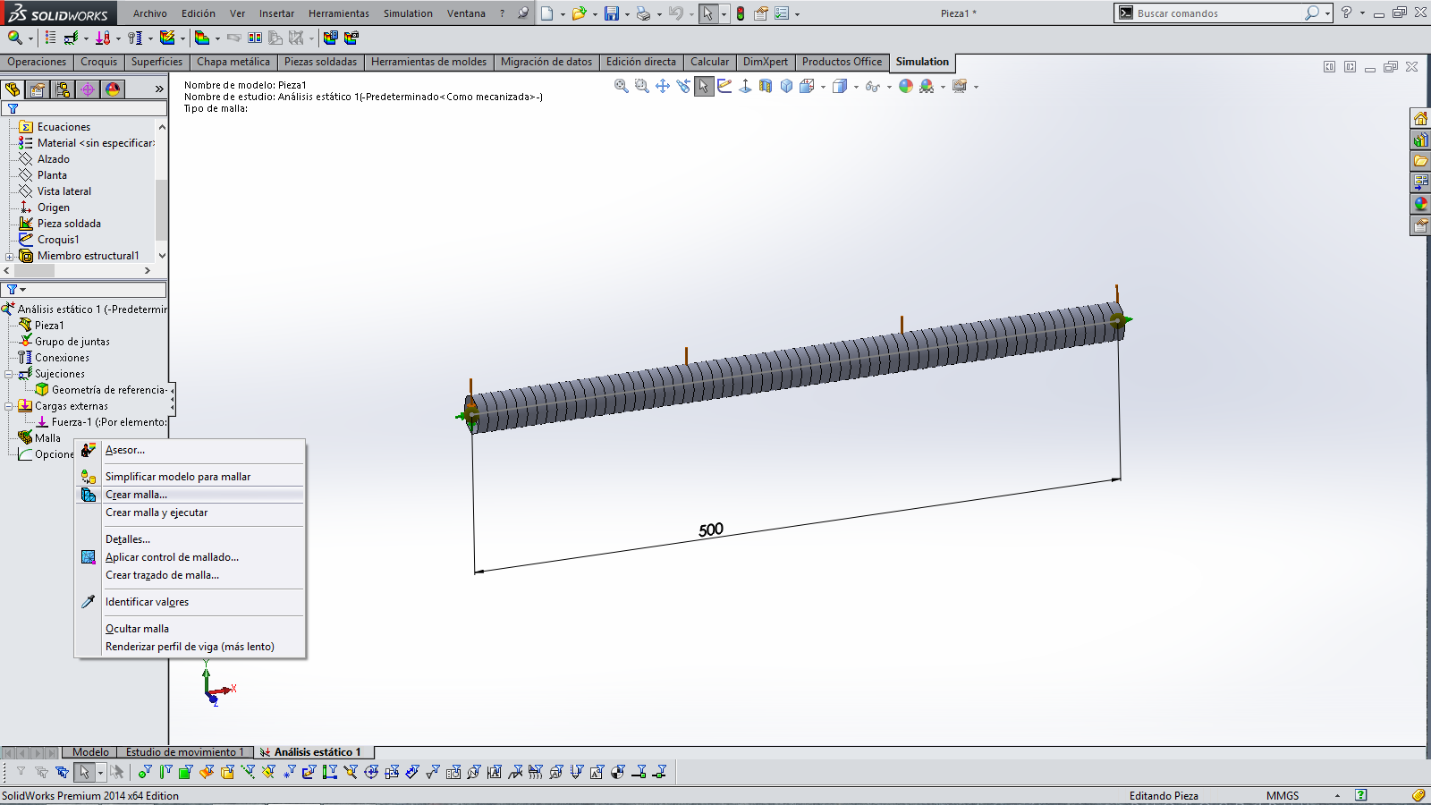Toggle the selection filter funnel icon
Viewport: 1431px width, 805px height.
[x=21, y=772]
